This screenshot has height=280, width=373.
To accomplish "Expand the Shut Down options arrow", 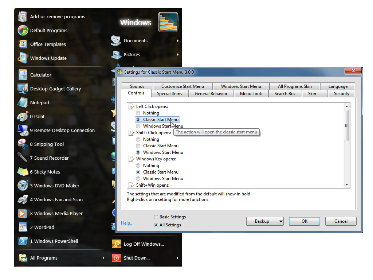I will [178, 258].
